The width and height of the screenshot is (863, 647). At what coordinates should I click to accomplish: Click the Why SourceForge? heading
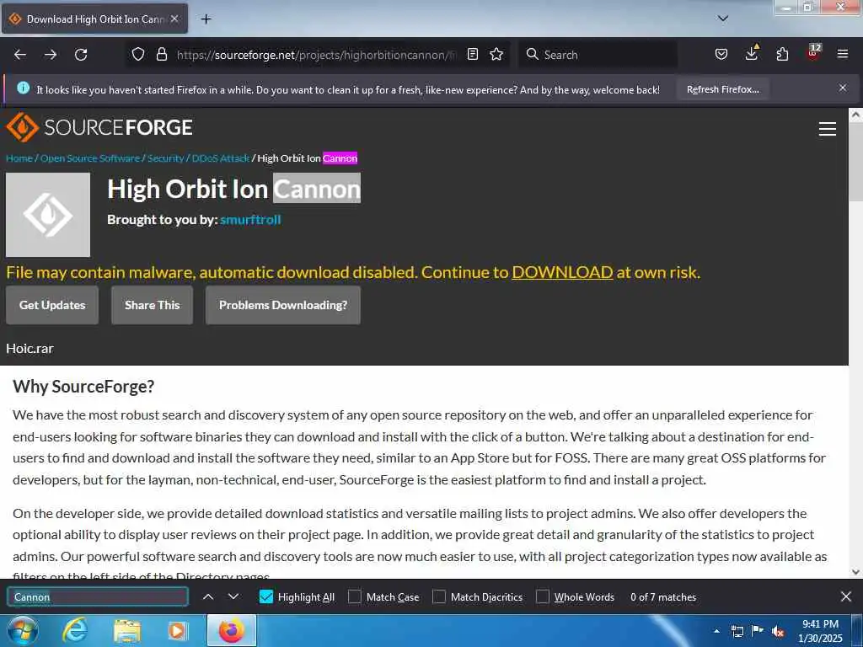(x=83, y=386)
